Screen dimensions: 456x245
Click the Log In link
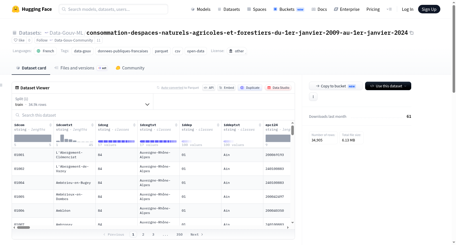point(408,9)
